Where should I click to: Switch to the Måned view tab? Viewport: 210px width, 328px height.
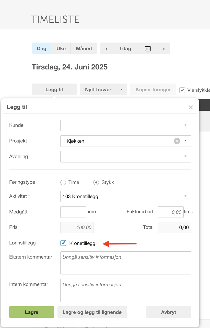click(x=84, y=48)
